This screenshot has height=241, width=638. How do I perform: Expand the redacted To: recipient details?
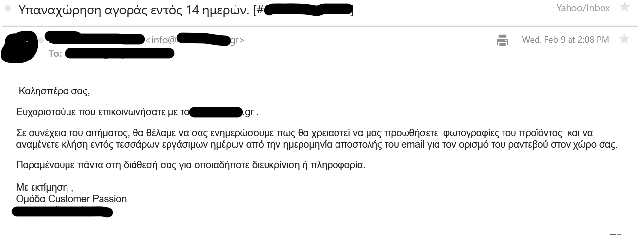(x=120, y=53)
